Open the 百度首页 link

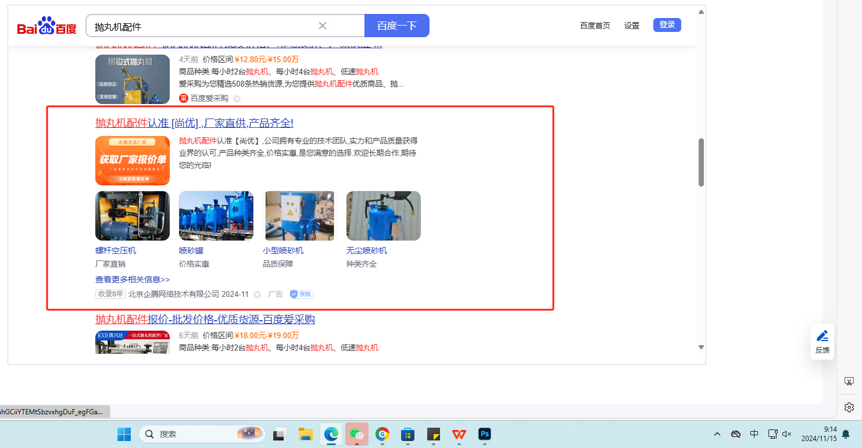[x=595, y=26]
